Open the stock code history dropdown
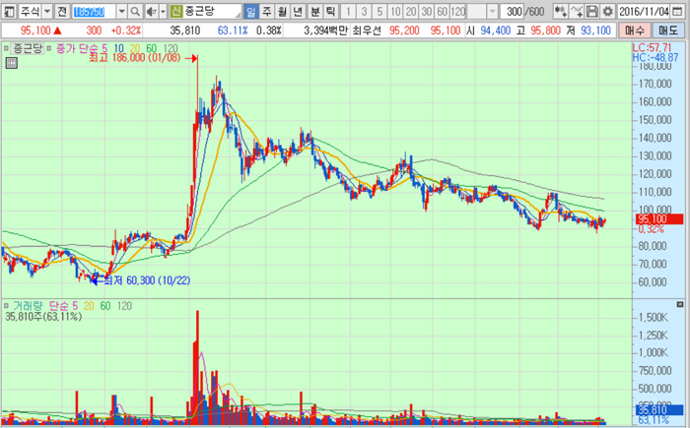 pos(121,12)
